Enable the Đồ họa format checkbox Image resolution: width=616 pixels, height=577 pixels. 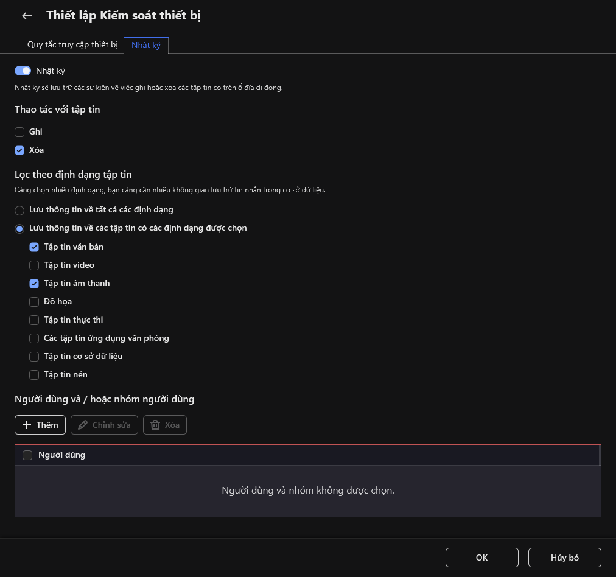click(34, 301)
